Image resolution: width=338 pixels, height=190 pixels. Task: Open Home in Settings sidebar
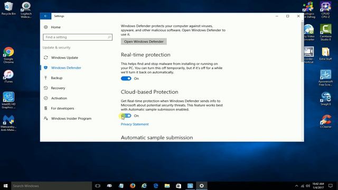55,27
